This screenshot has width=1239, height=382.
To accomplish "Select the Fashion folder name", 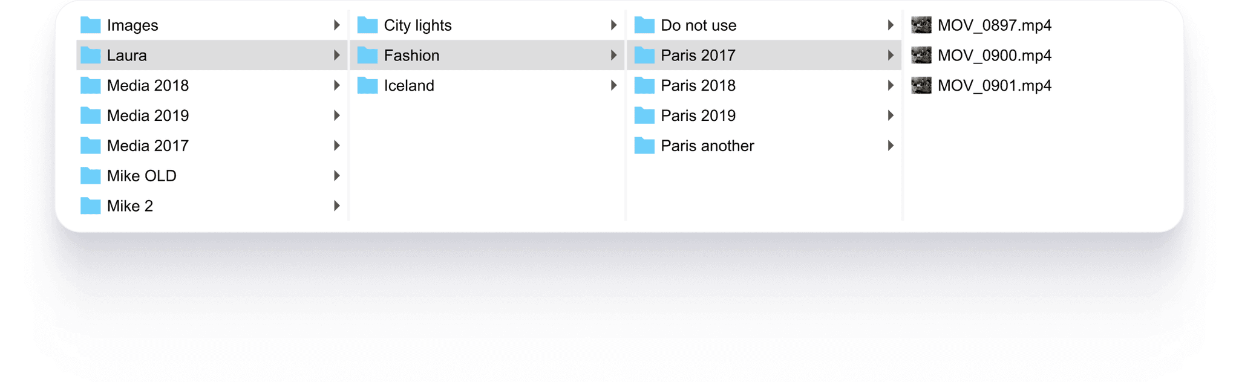I will pyautogui.click(x=411, y=55).
